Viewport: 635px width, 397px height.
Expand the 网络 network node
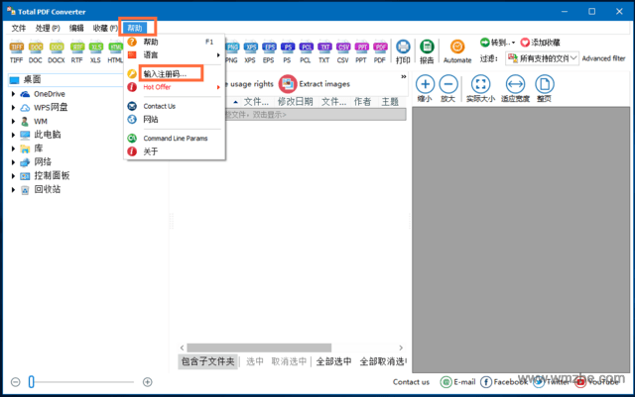click(13, 162)
